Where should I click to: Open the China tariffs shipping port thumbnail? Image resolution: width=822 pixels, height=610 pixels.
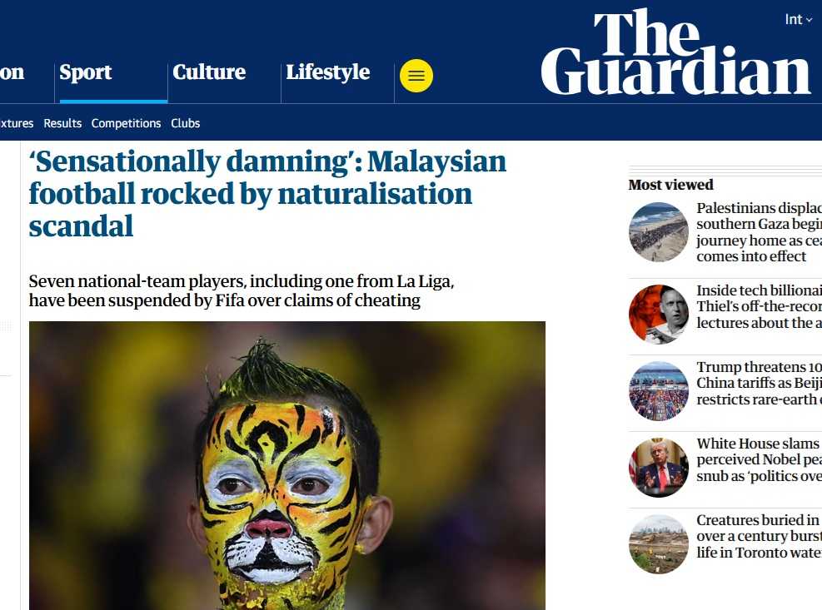659,391
